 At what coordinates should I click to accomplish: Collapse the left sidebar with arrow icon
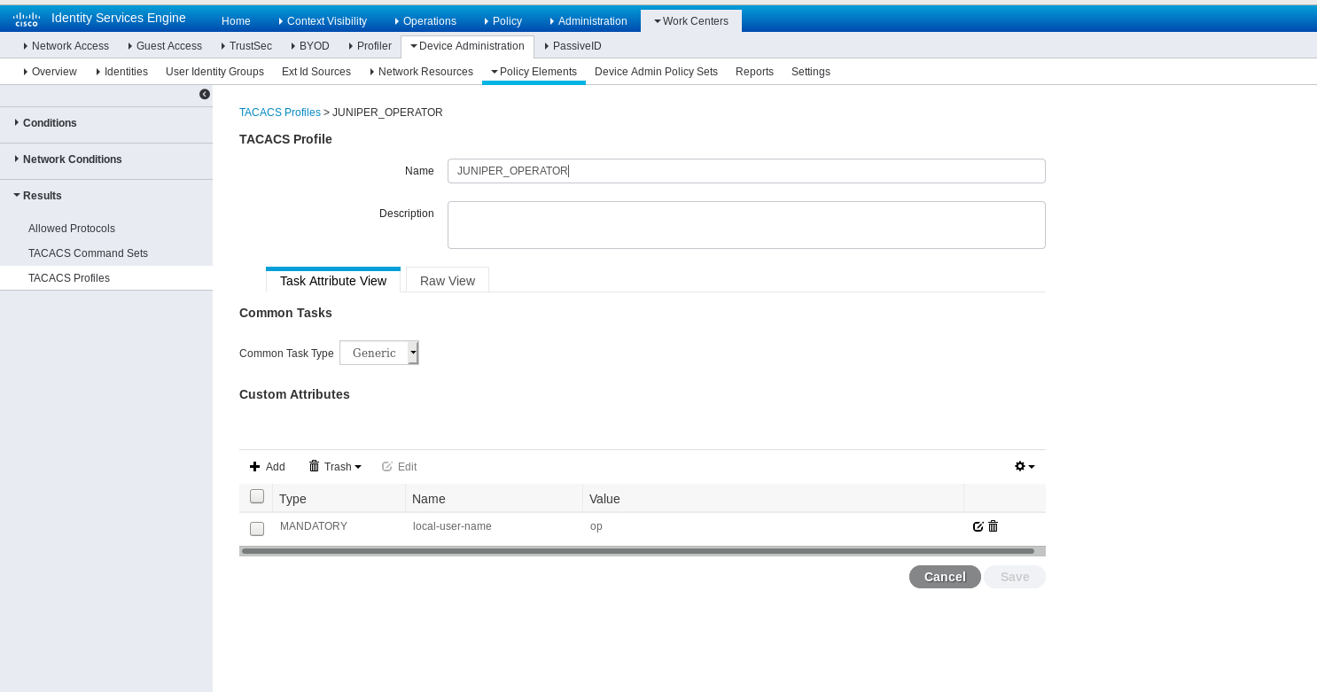[205, 94]
